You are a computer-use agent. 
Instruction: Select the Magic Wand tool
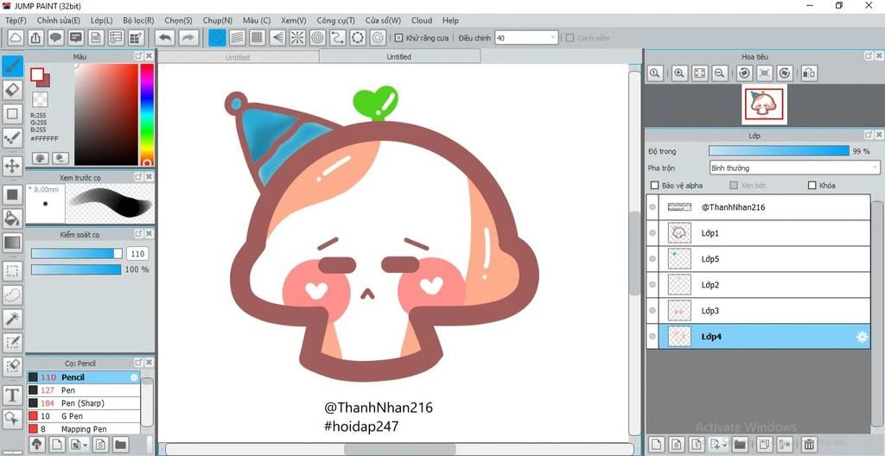coord(12,319)
